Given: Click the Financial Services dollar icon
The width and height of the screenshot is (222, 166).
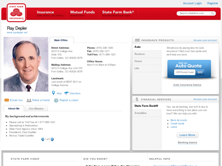Looking at the screenshot, I should pyautogui.click(x=137, y=99).
